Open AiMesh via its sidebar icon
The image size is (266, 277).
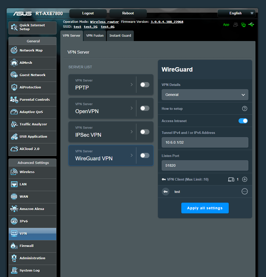[14, 63]
